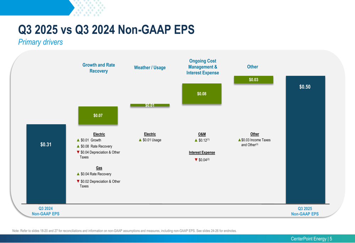
Task: Select the green $0.08 Cost Management bar
Action: pos(202,94)
